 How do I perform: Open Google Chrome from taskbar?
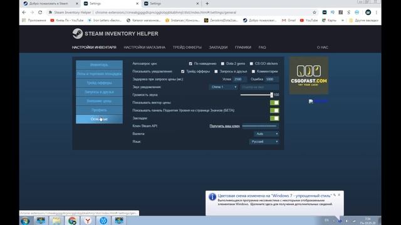click(x=73, y=221)
